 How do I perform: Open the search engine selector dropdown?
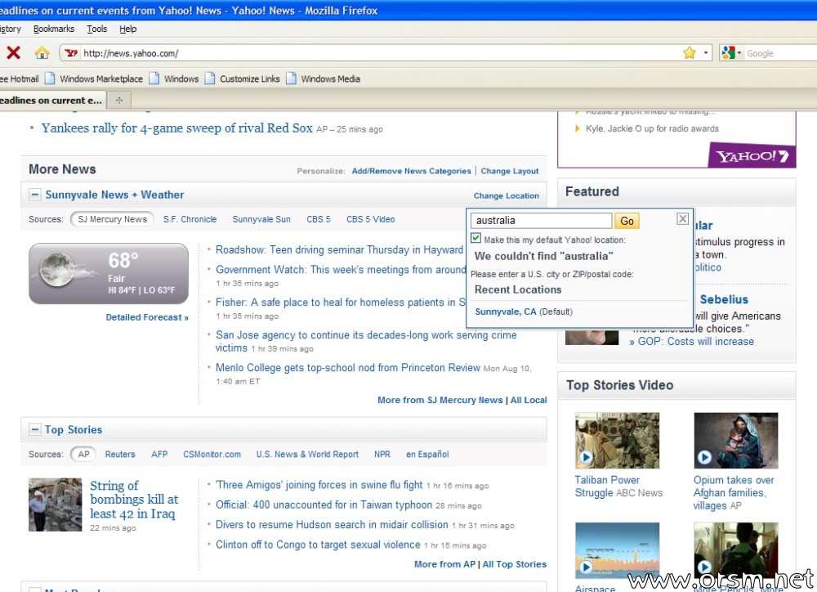(x=739, y=52)
